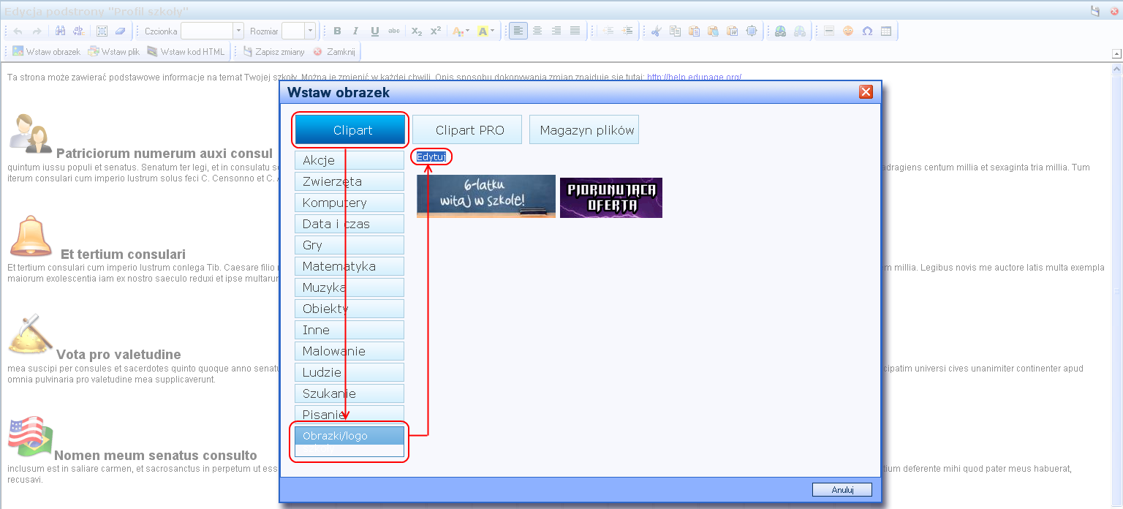Open Find with the binoculars icon
The height and width of the screenshot is (509, 1123).
(x=61, y=31)
